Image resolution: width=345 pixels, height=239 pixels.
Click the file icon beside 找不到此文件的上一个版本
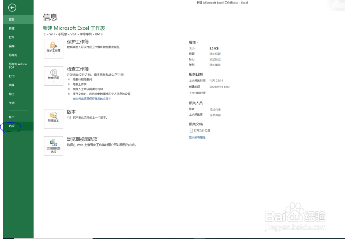69,118
